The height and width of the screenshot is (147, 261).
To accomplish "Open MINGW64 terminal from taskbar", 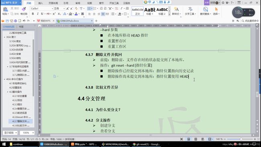I will (x=115, y=144).
